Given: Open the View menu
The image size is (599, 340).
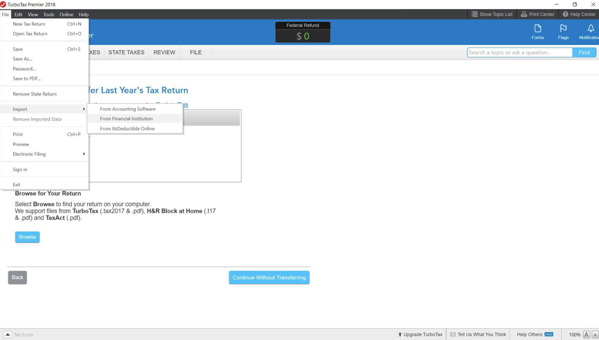Looking at the screenshot, I should coord(33,14).
